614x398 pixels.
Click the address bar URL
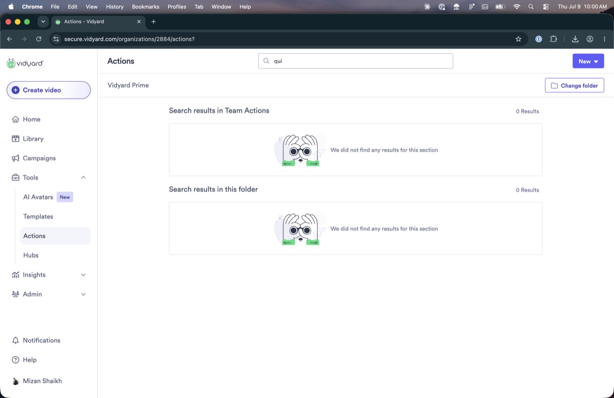(129, 39)
